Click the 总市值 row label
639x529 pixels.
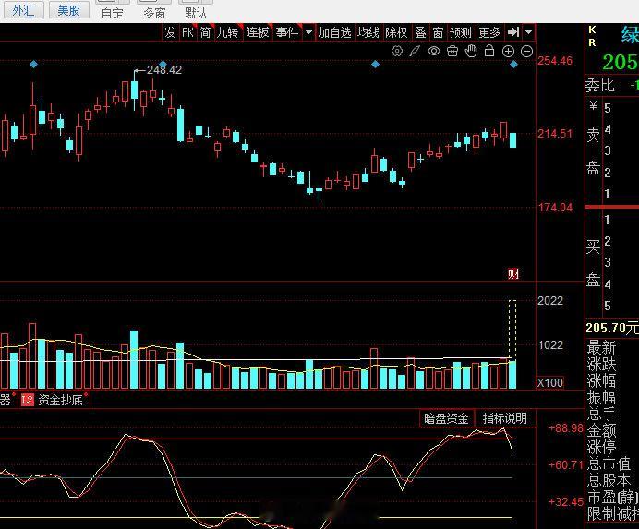[x=609, y=463]
